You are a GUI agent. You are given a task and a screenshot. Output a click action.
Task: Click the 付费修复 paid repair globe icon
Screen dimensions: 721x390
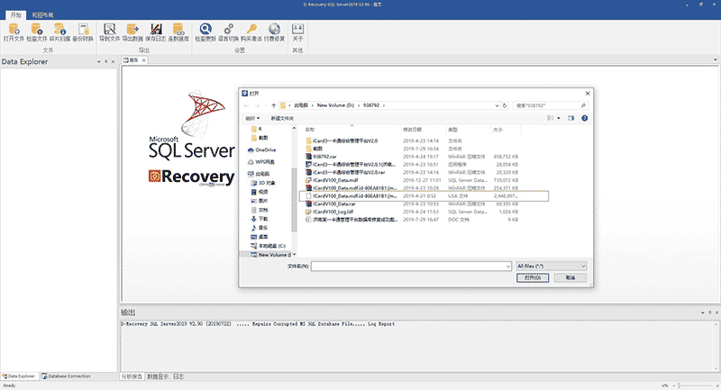click(274, 32)
